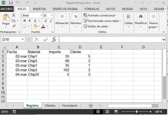Select row 5 header

(3, 70)
